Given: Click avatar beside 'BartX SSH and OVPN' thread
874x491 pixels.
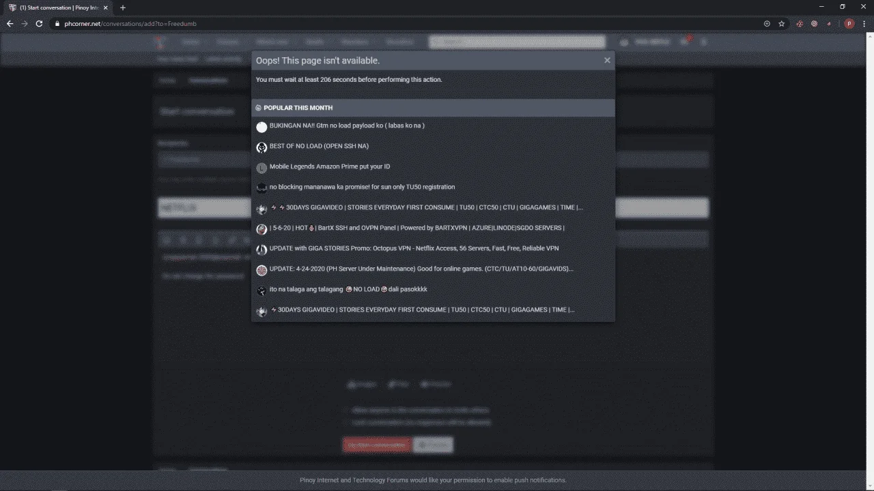Looking at the screenshot, I should pos(262,229).
